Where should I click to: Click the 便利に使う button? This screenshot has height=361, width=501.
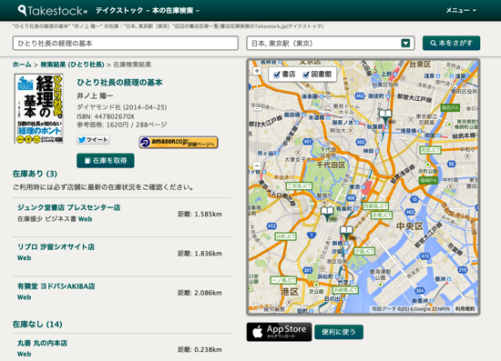click(x=339, y=332)
